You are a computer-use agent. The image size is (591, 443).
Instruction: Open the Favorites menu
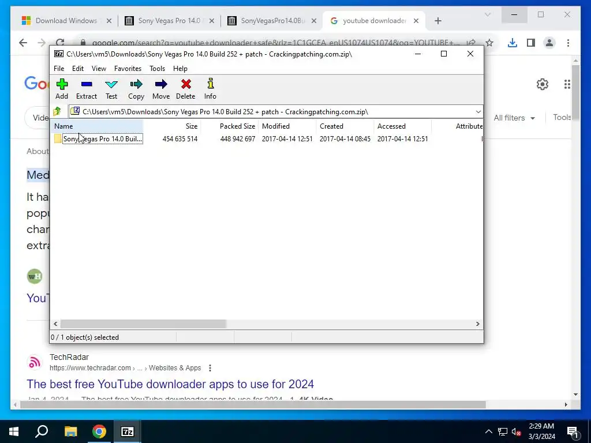click(x=128, y=69)
